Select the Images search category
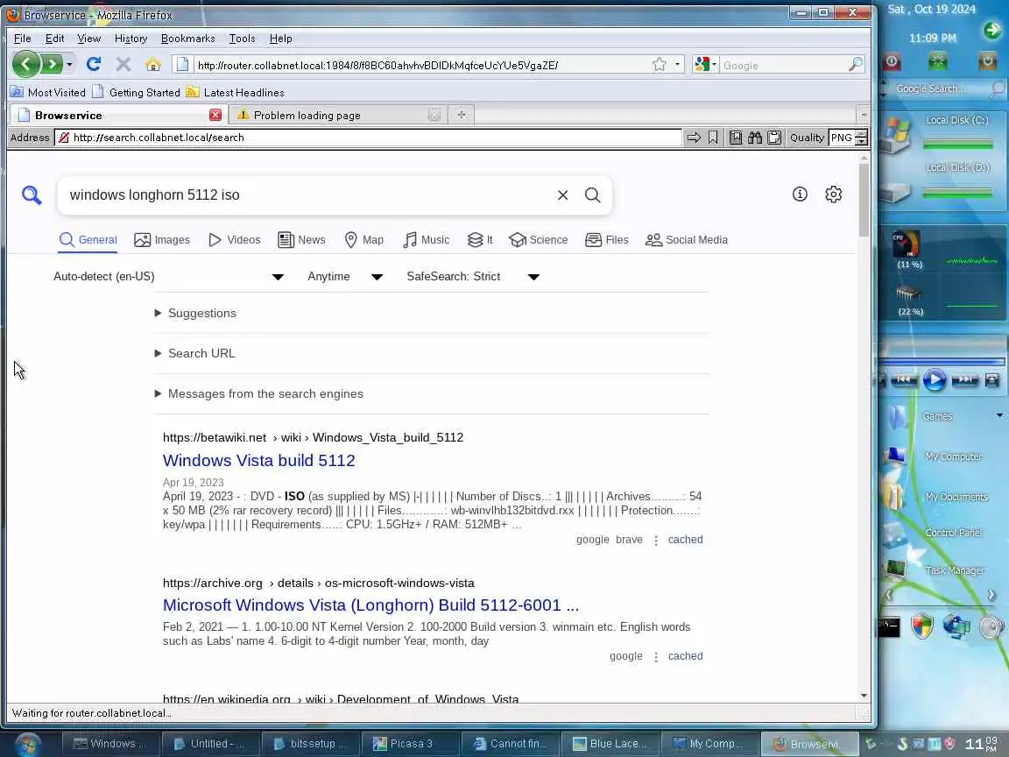The height and width of the screenshot is (757, 1009). coord(162,240)
